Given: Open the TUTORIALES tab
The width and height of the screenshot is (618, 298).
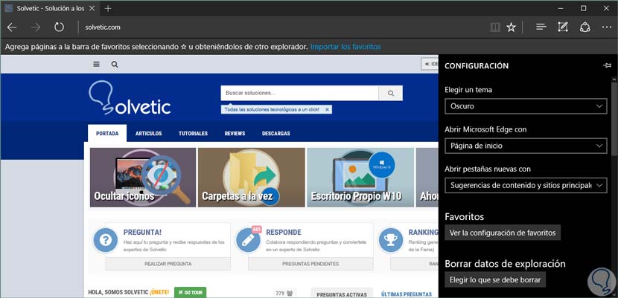Looking at the screenshot, I should tap(193, 133).
